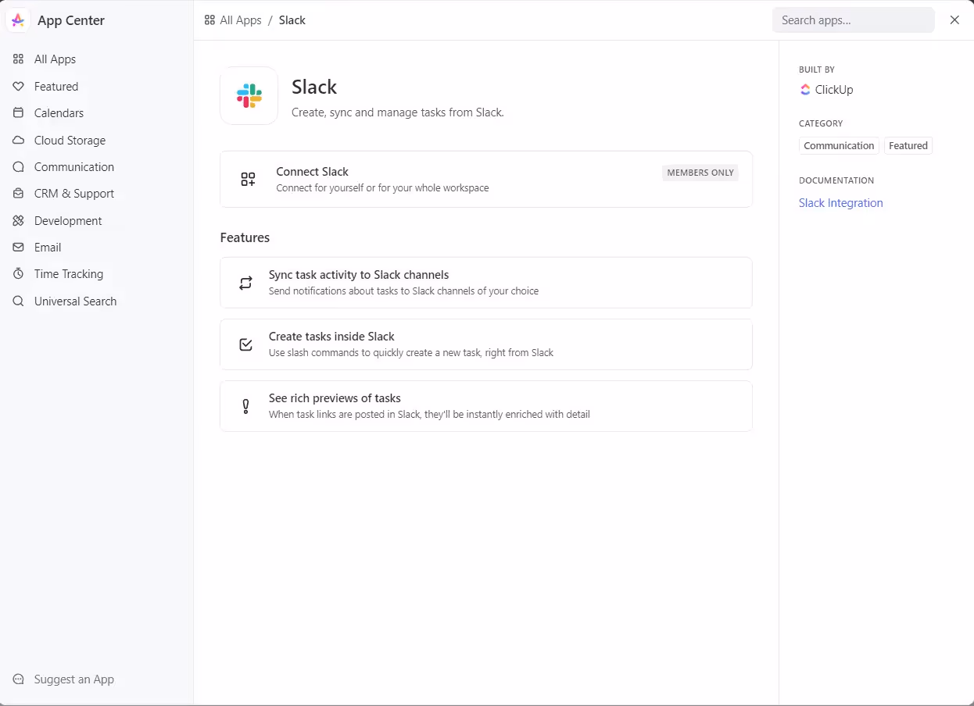Click the Connect Slack card
974x706 pixels.
pos(486,179)
